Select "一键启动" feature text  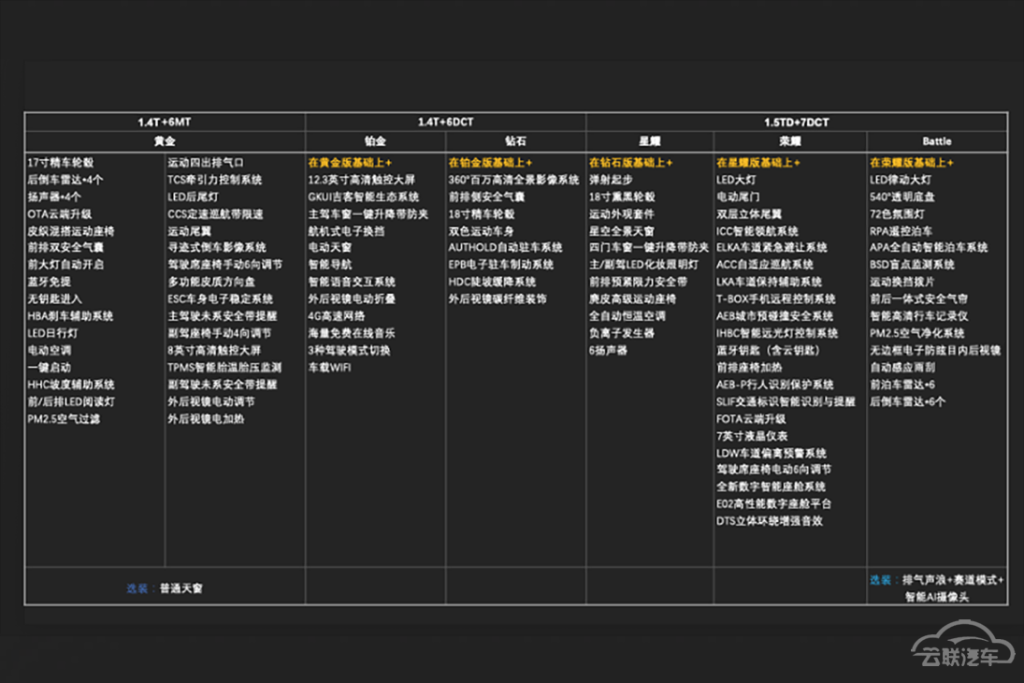(x=49, y=368)
